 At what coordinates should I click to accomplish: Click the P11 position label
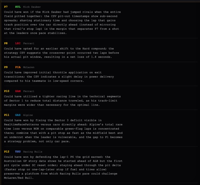(7, 115)
